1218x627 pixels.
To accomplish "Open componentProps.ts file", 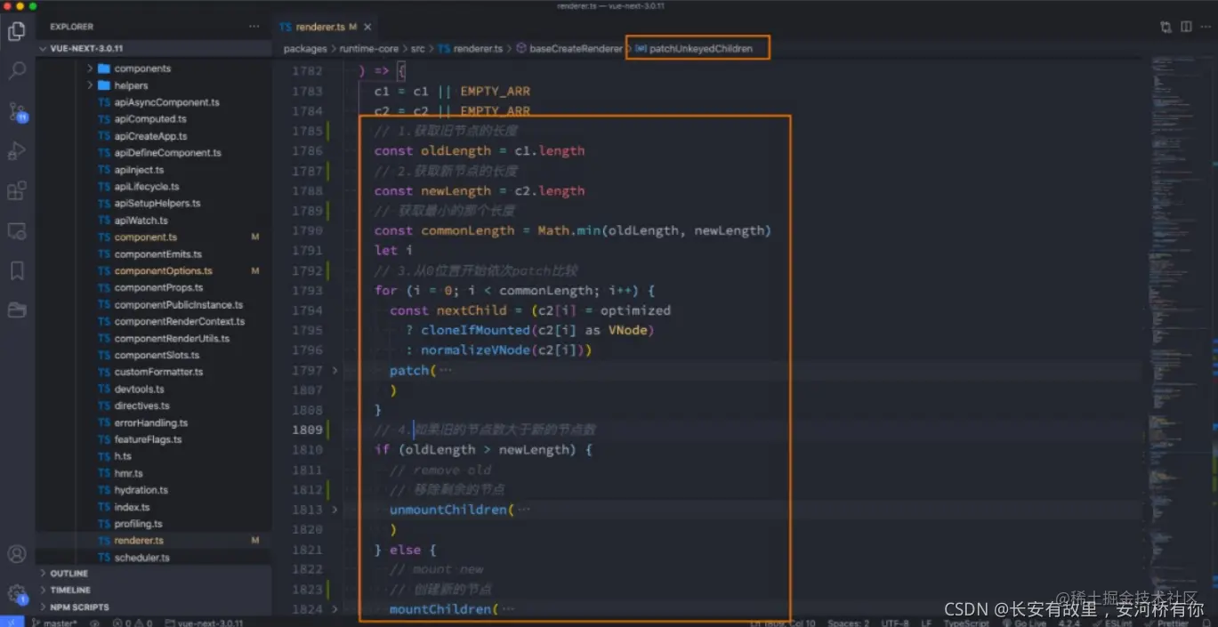I will [x=158, y=288].
